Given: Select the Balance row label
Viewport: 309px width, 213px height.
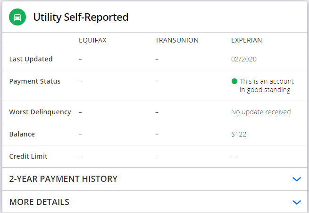Looking at the screenshot, I should coord(22,134).
